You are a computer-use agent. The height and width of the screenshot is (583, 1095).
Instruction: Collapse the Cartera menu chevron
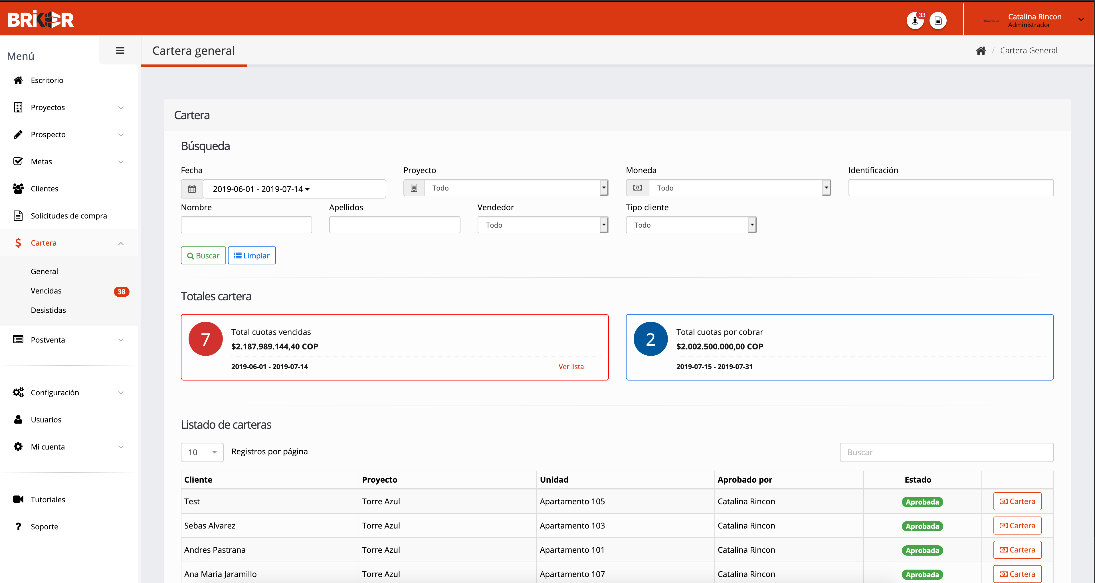pyautogui.click(x=121, y=243)
